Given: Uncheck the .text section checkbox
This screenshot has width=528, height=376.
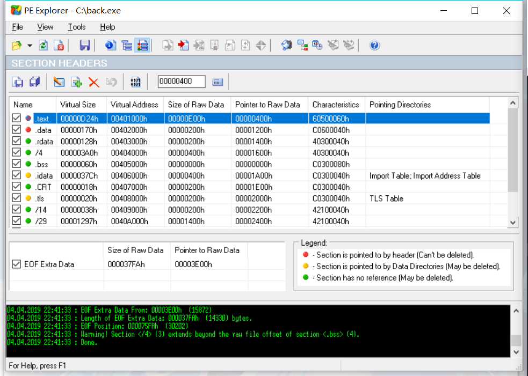Looking at the screenshot, I should [17, 118].
